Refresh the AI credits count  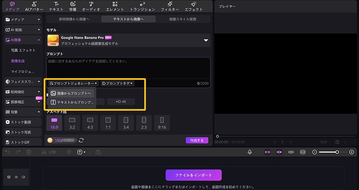[x=81, y=140]
